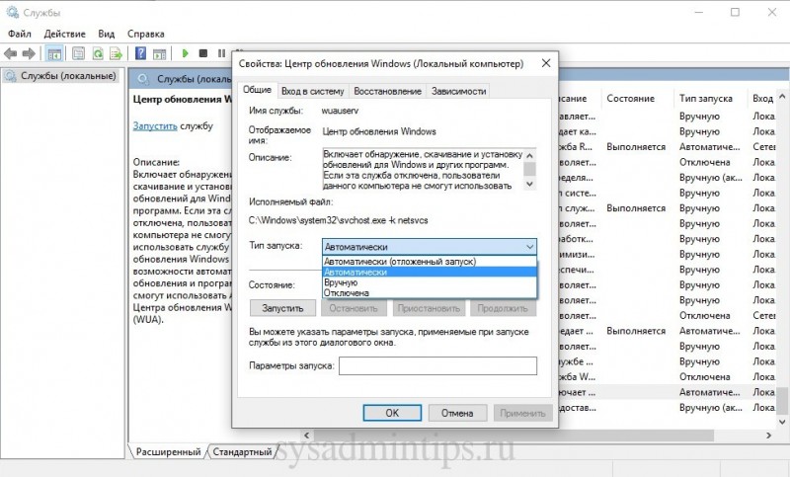Focus the Параметры запуска input field
The image size is (790, 477).
coord(437,365)
